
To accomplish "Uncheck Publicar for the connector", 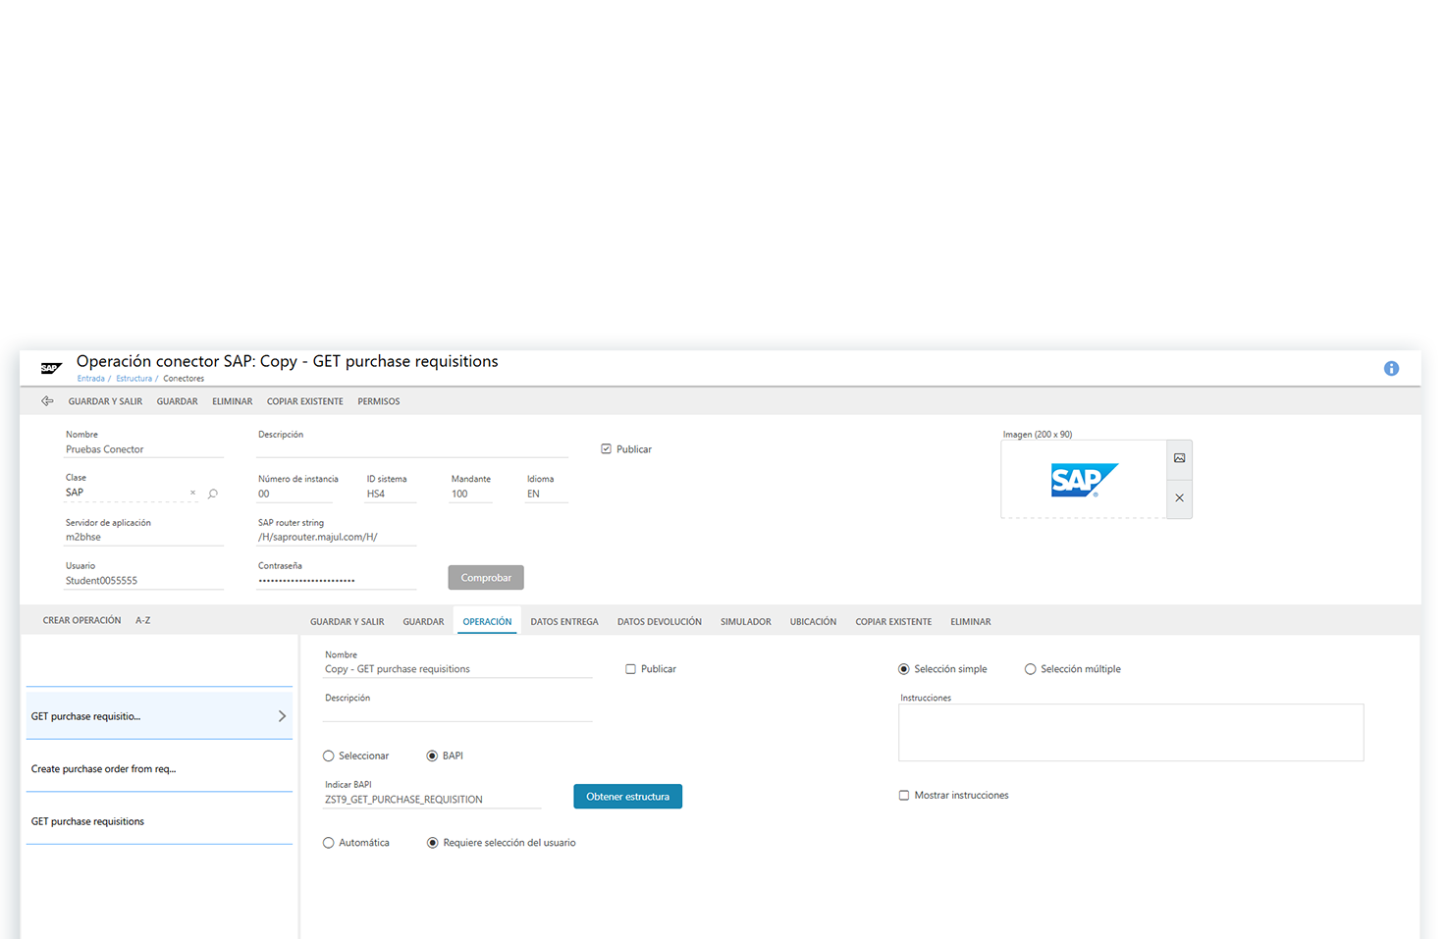I will coord(608,448).
